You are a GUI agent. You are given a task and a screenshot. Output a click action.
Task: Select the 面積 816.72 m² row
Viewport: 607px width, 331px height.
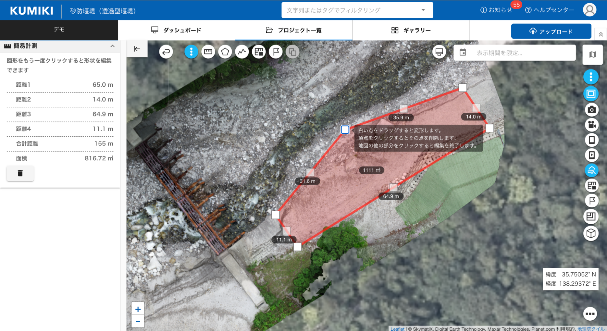tap(60, 158)
